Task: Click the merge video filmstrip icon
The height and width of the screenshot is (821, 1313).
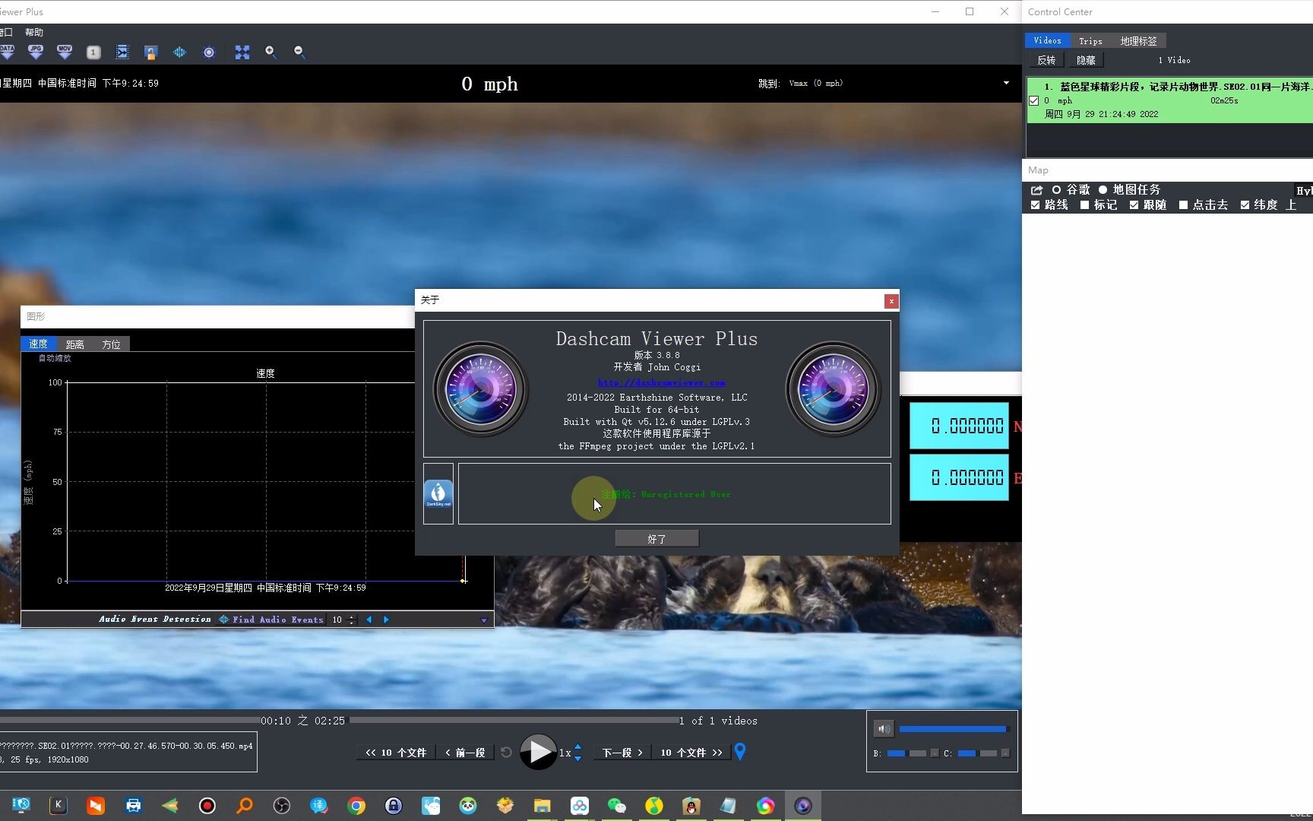Action: (x=122, y=52)
